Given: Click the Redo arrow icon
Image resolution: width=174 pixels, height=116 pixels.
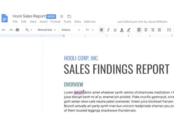Looking at the screenshot, I should click(x=11, y=30).
